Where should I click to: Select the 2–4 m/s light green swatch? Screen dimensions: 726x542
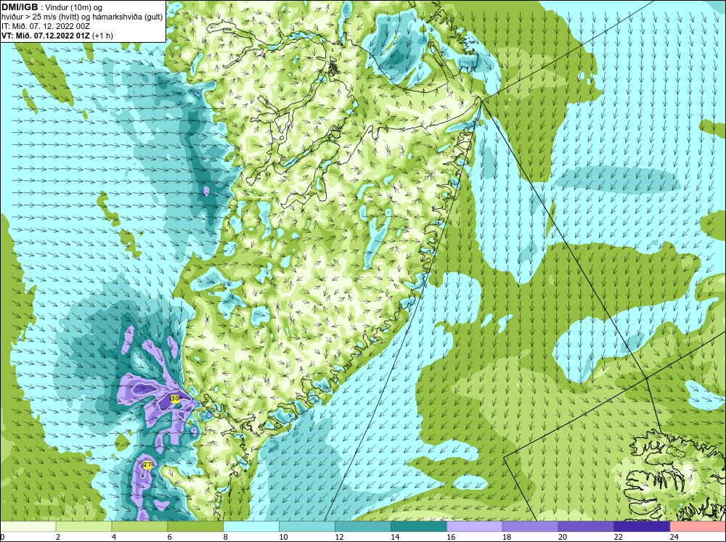[83, 527]
